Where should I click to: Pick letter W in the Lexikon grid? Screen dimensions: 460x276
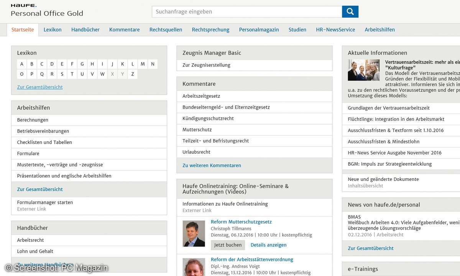(102, 74)
